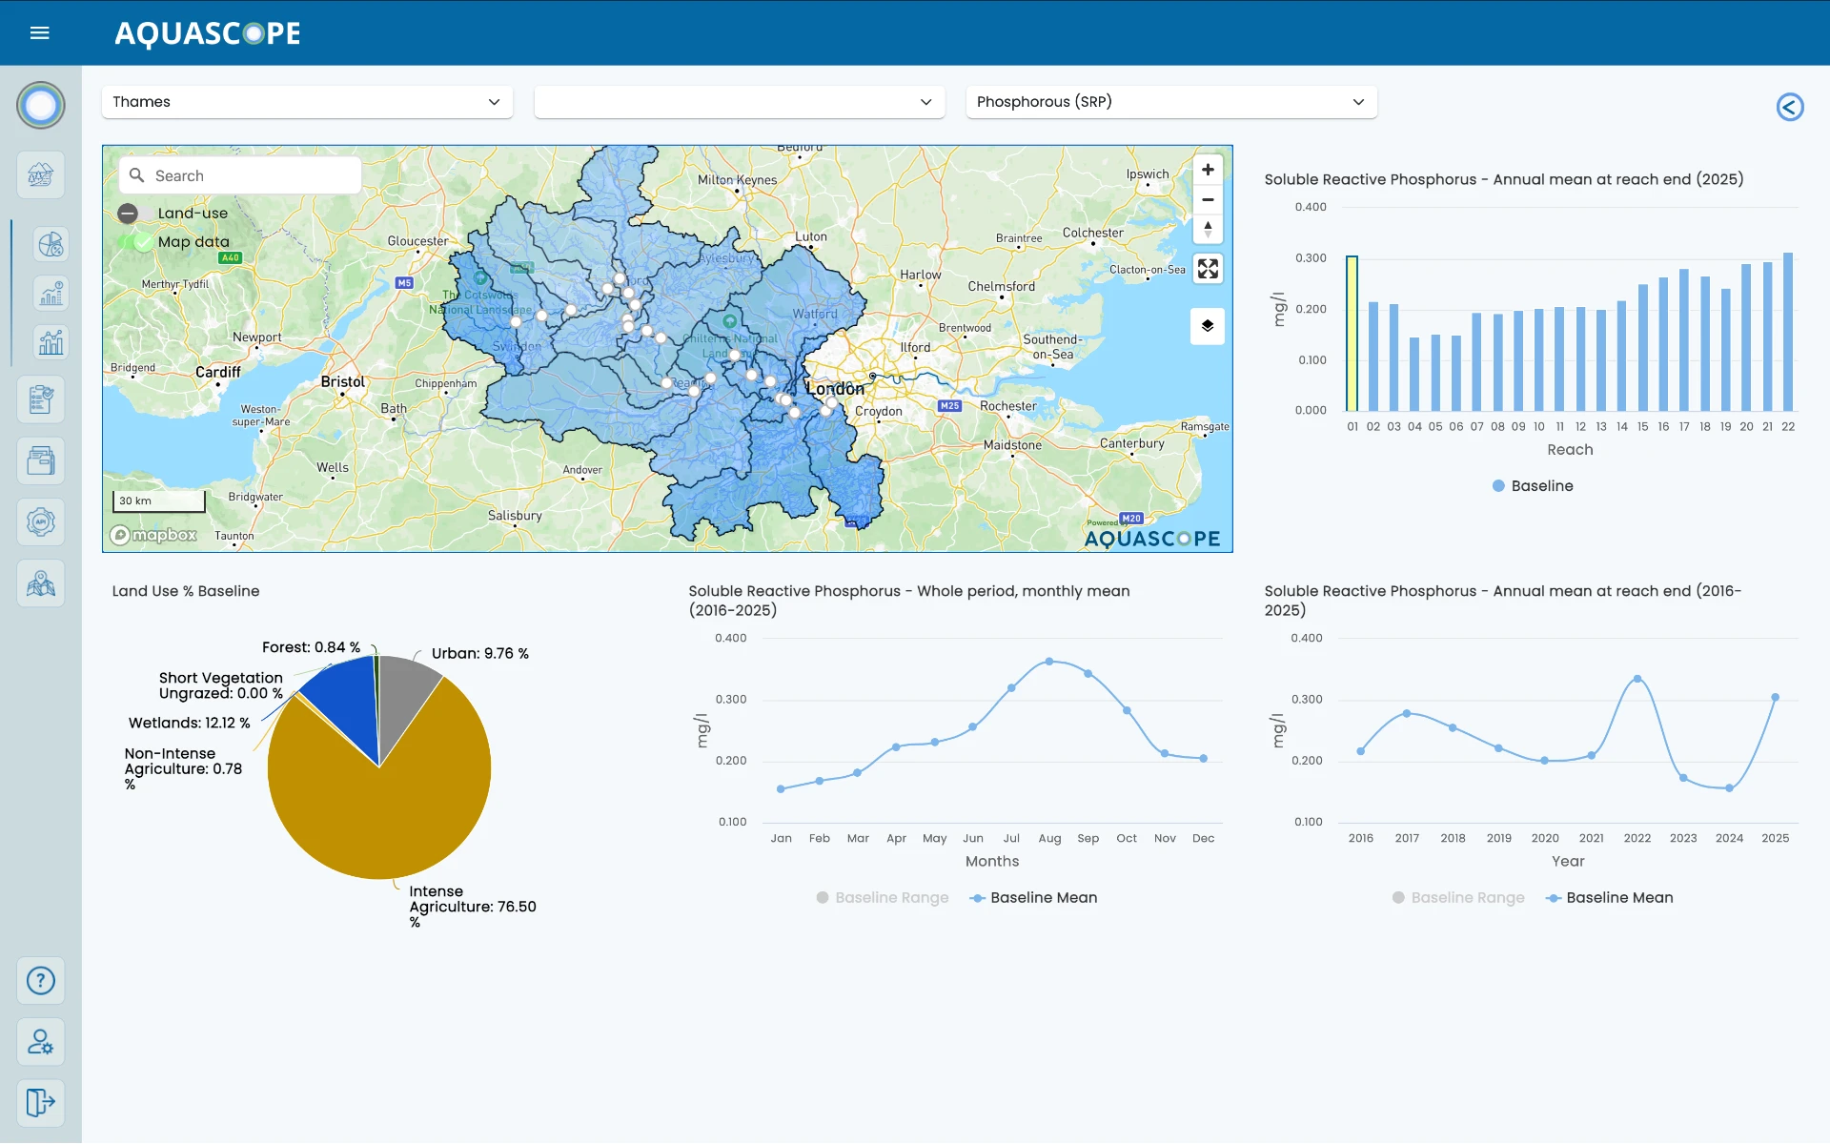Screen dimensions: 1830x1144
Task: Open the empty middle dropdown
Action: pyautogui.click(x=740, y=102)
